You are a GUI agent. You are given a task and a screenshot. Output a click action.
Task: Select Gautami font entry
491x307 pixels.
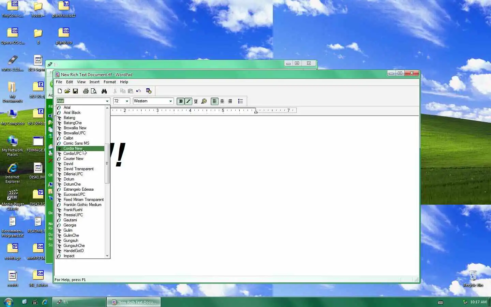(80, 220)
